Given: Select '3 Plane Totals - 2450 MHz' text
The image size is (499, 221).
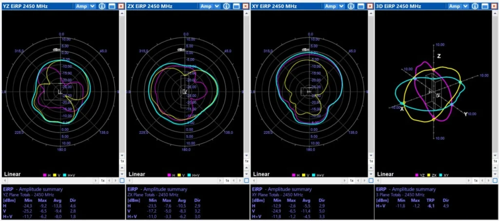Looking at the screenshot, I should (x=401, y=195).
